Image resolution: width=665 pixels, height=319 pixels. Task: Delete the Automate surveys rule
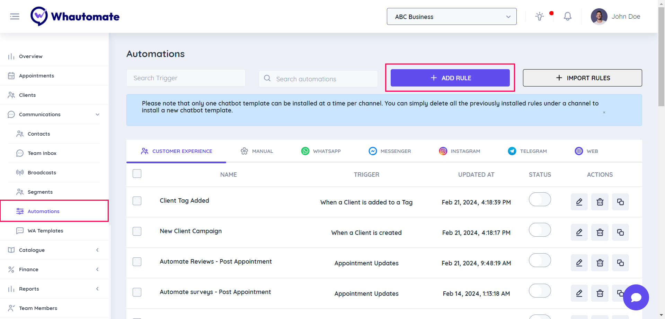tap(600, 293)
